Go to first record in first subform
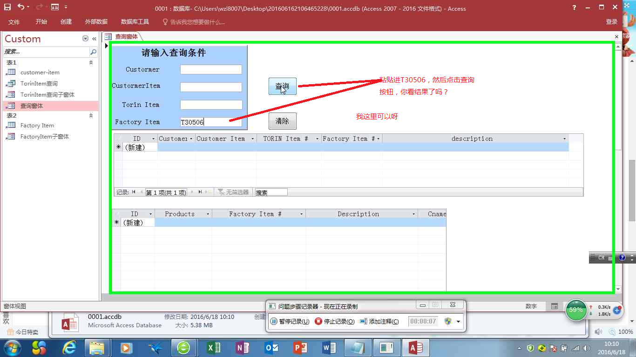636x357 pixels. click(x=134, y=192)
